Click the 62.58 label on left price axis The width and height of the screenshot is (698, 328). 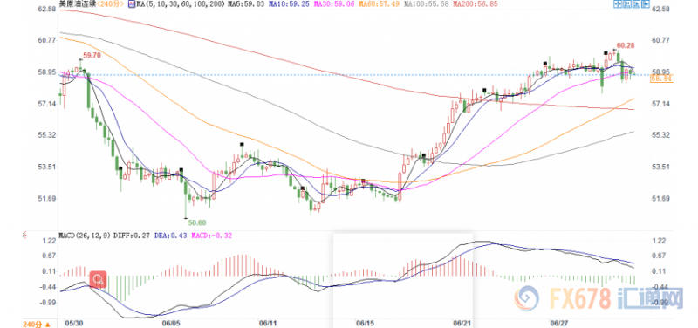coord(46,9)
